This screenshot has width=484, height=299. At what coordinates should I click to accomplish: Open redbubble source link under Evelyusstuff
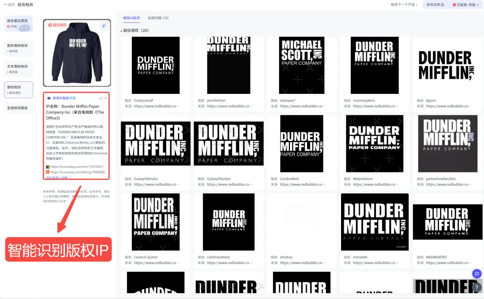(156, 106)
